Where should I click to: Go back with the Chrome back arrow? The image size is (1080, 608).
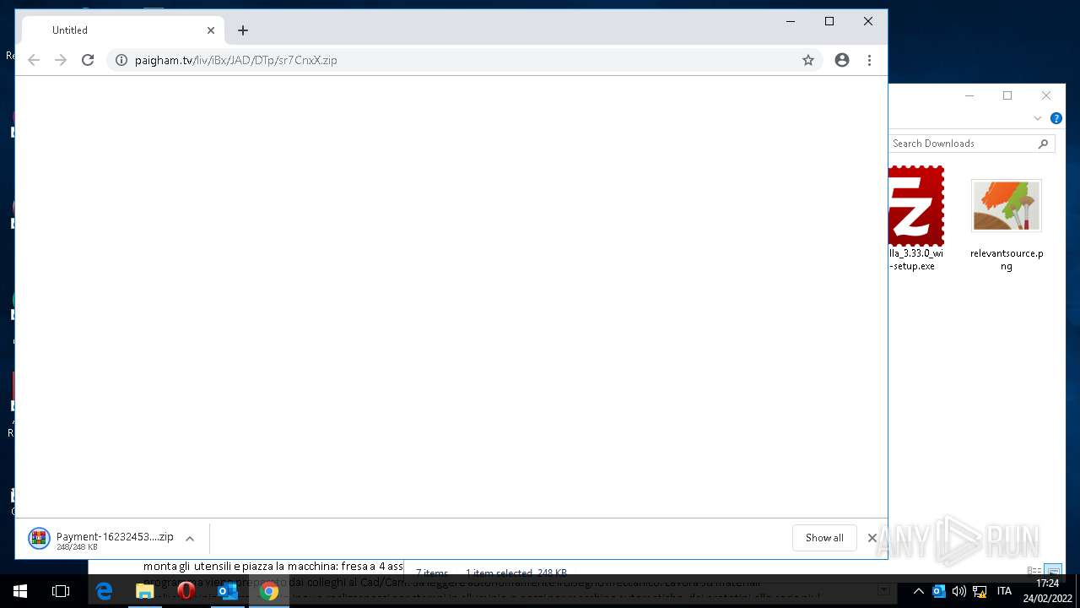[34, 60]
